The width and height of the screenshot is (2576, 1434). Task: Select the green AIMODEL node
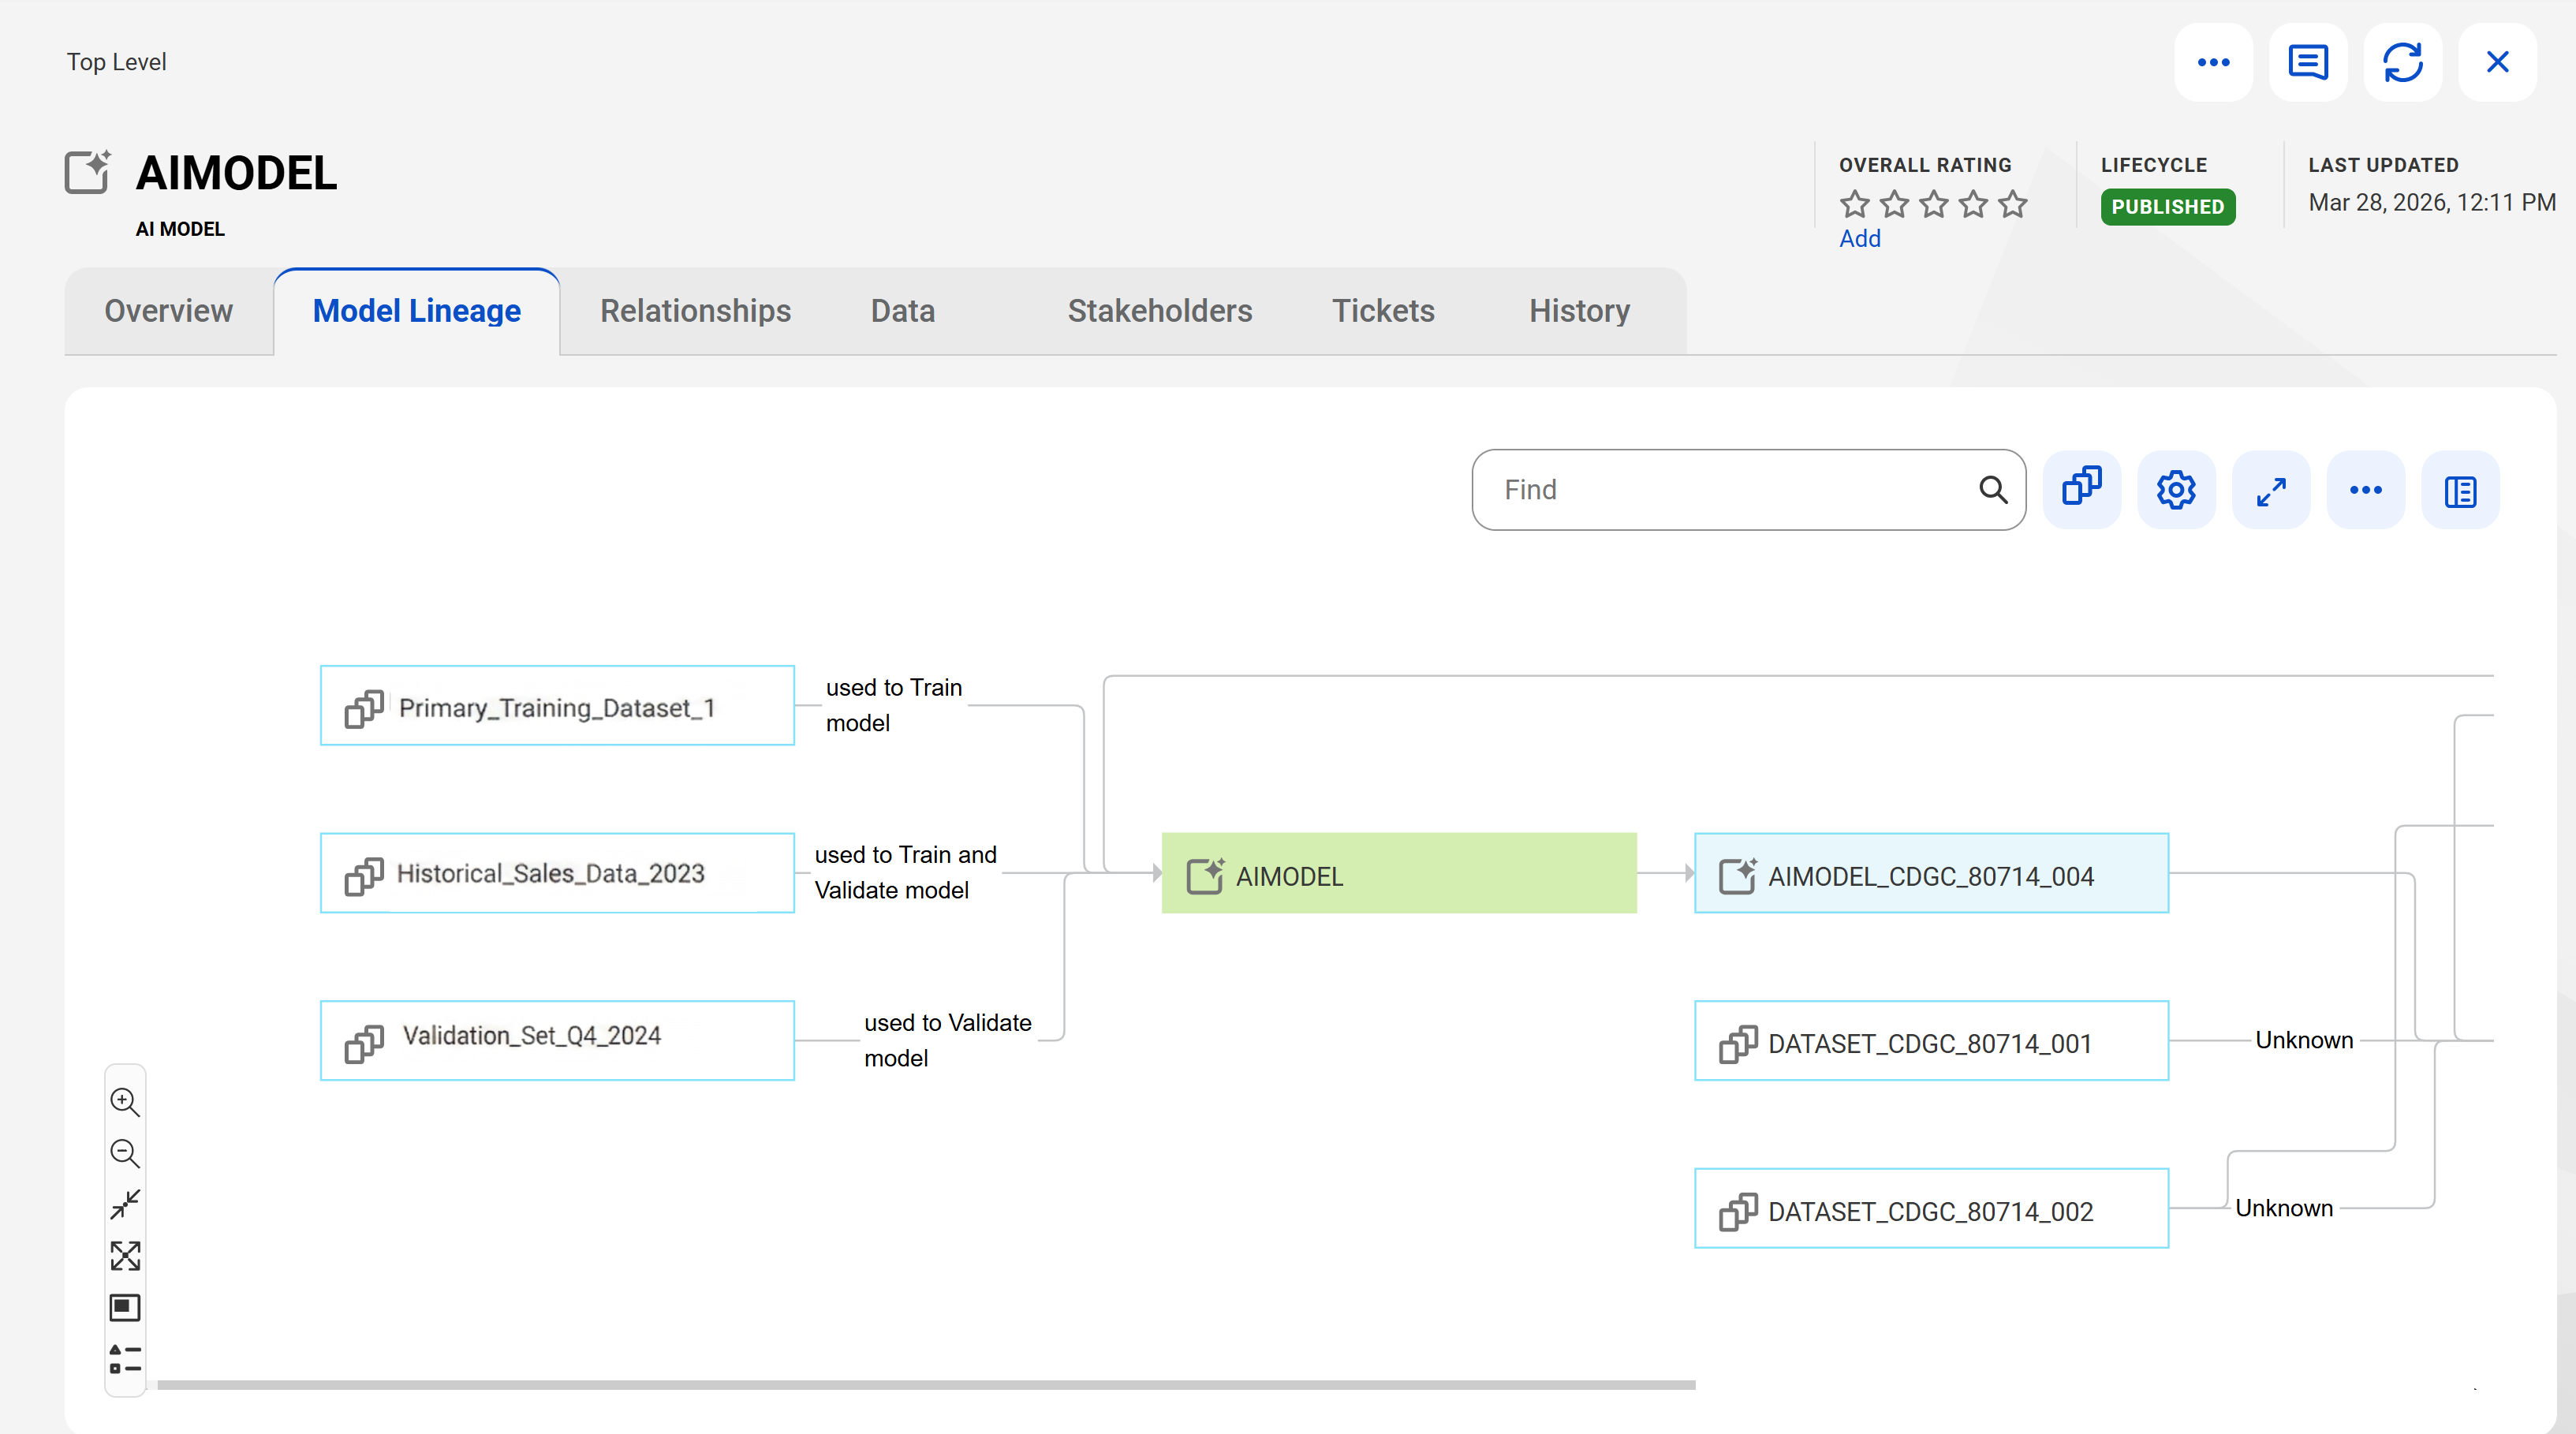pos(1399,873)
